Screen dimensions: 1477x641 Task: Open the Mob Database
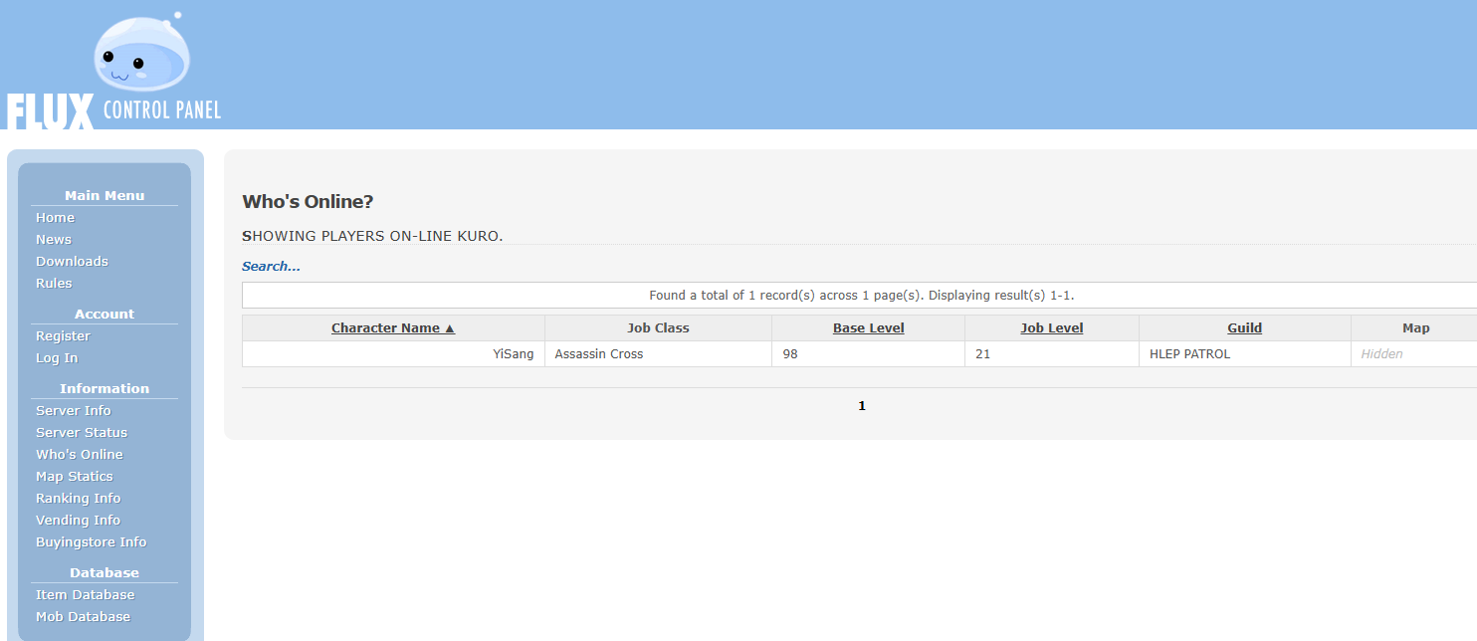83,617
